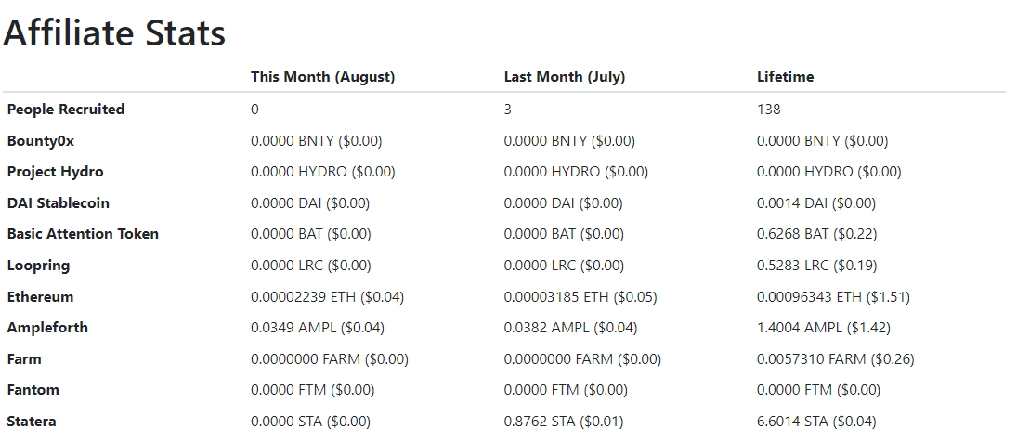The width and height of the screenshot is (1017, 442).
Task: Select Loopring August value 0.0000 LRC
Action: [x=311, y=265]
